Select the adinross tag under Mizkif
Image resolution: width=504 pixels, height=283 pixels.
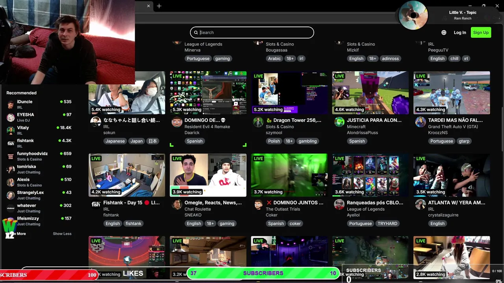click(390, 59)
